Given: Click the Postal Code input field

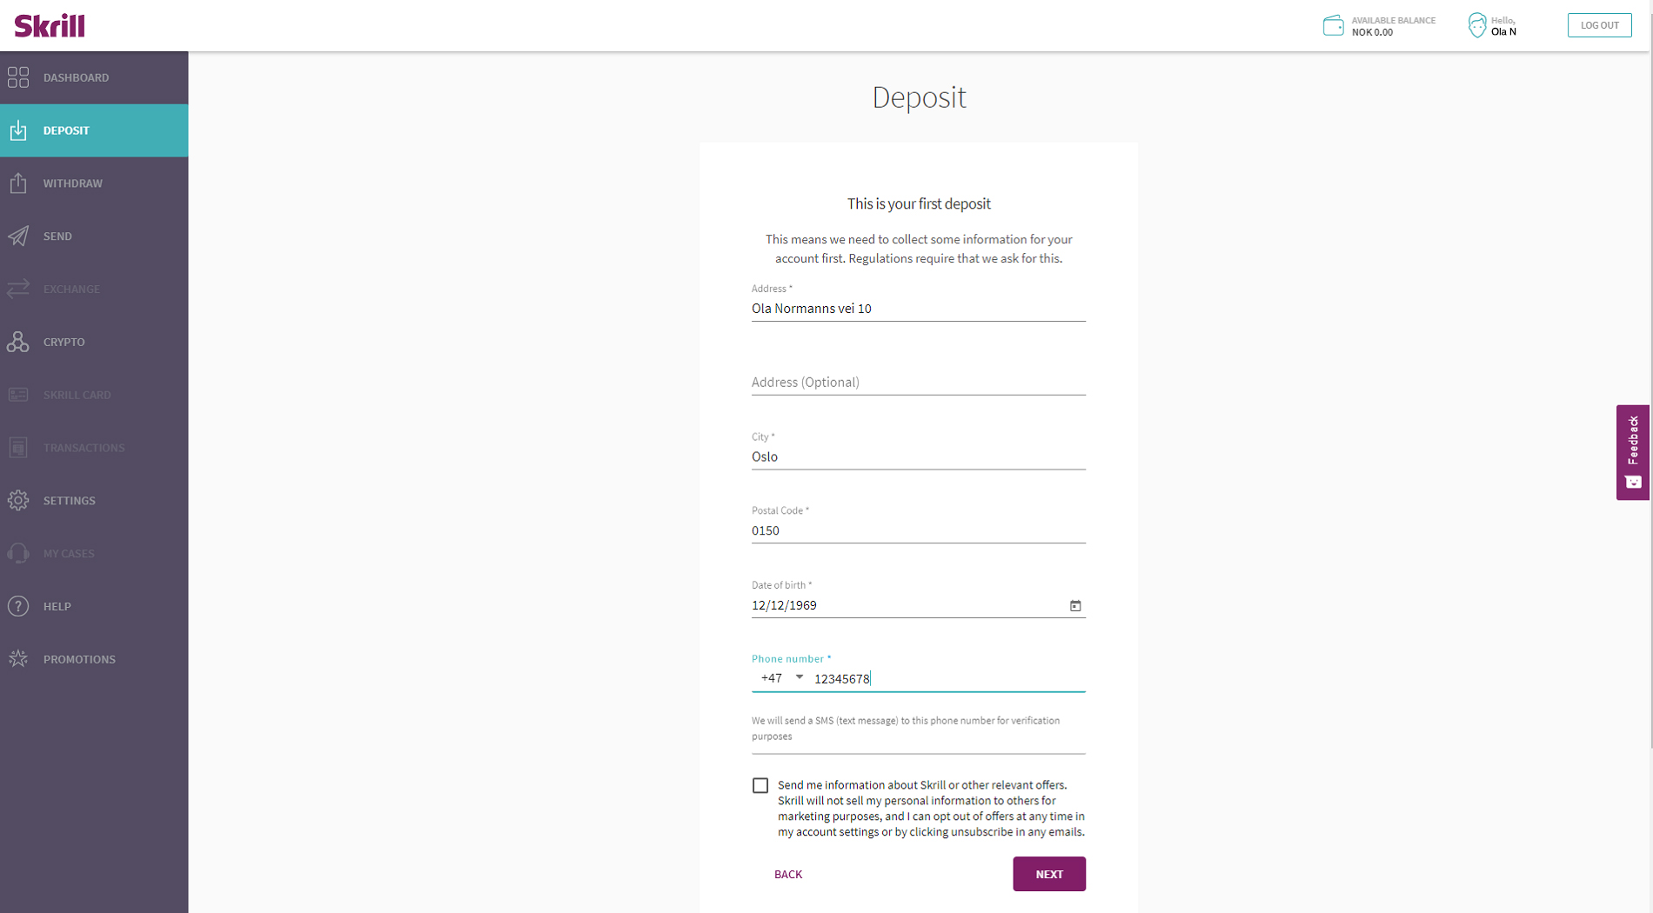Looking at the screenshot, I should [918, 530].
